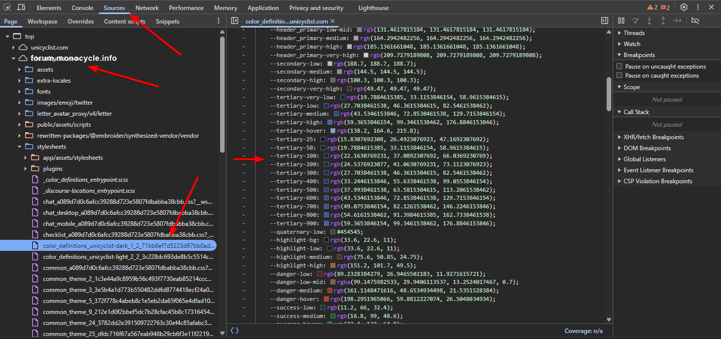This screenshot has height=339, width=721.
Task: Hide the navigator sidebar with the toggle icon
Action: coord(234,21)
